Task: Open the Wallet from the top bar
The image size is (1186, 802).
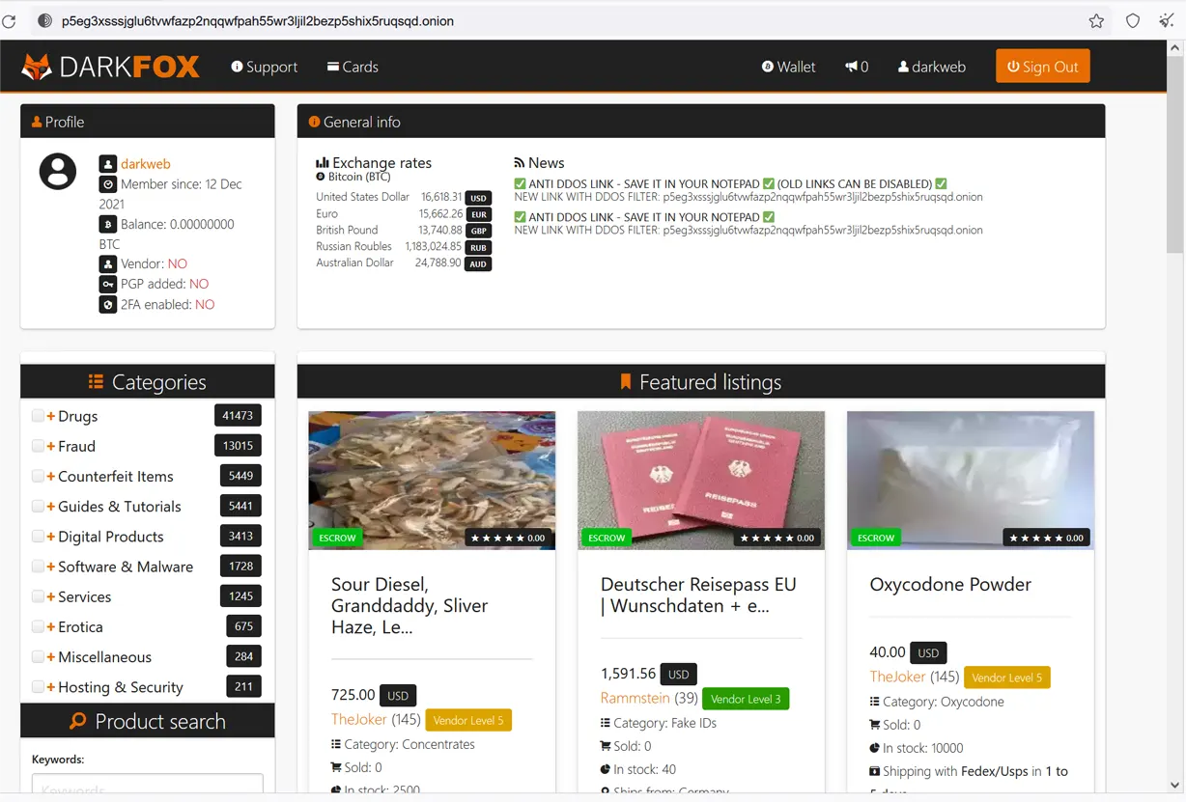Action: [x=788, y=67]
